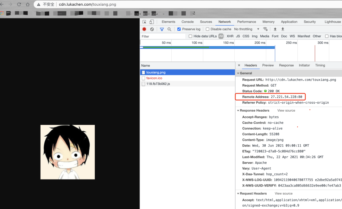Open the Initiator detail tab

click(x=304, y=65)
